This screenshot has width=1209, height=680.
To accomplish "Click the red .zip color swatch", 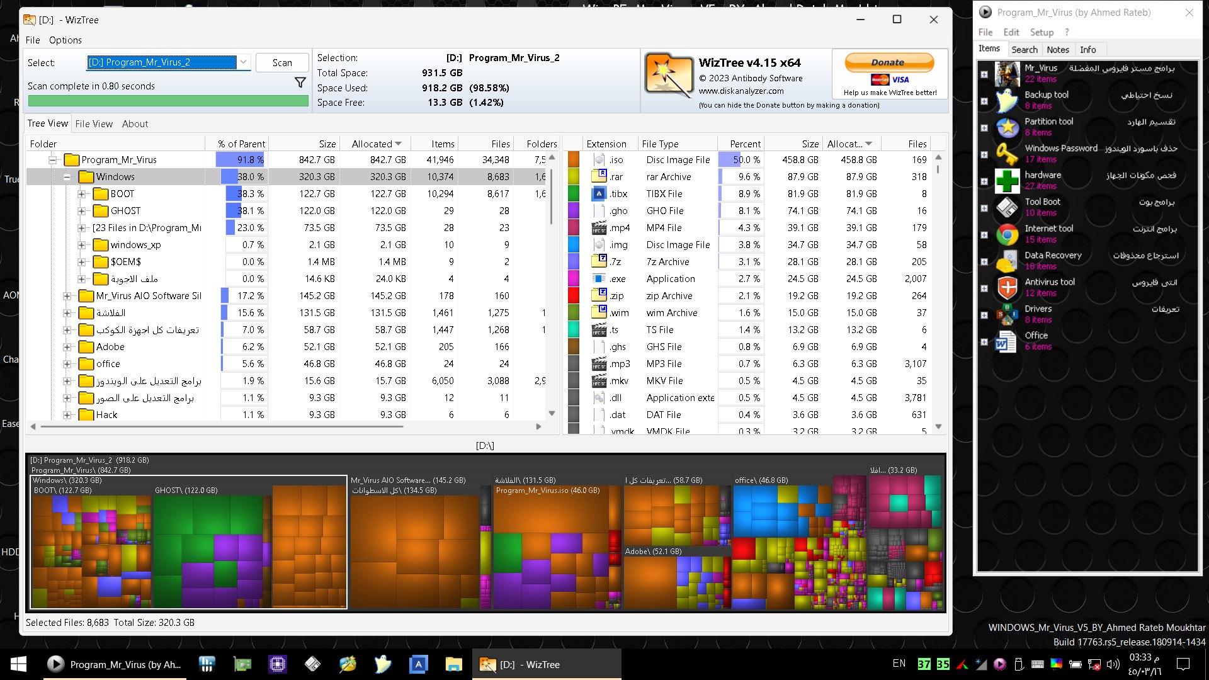I will (574, 296).
